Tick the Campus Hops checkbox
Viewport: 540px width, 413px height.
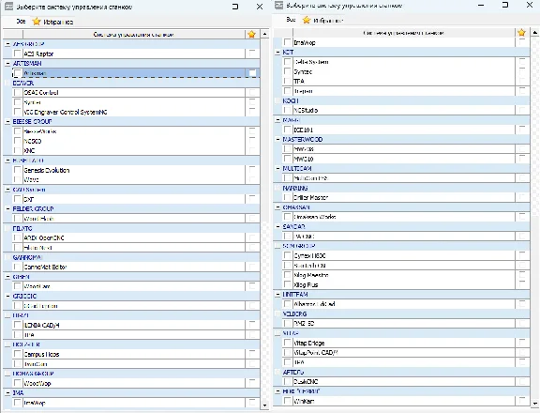(17, 354)
